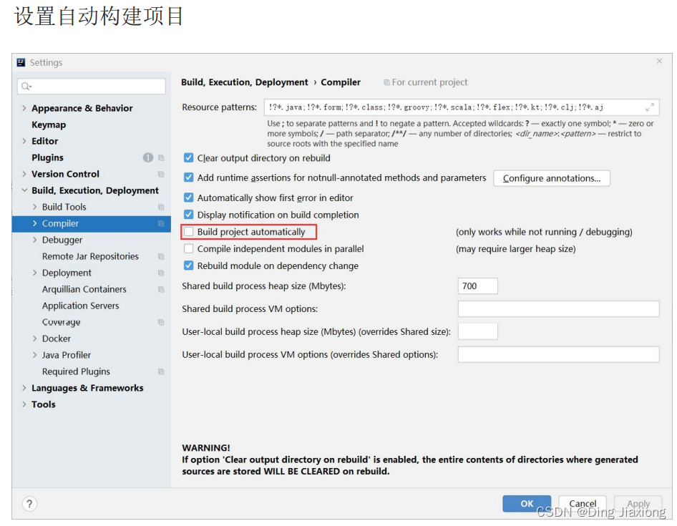Enable Compile independent modules in parallel
The image size is (677, 526).
189,249
